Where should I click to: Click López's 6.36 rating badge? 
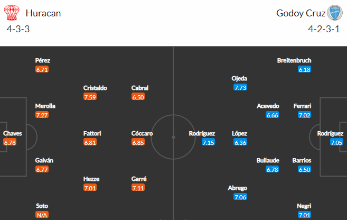(240, 142)
